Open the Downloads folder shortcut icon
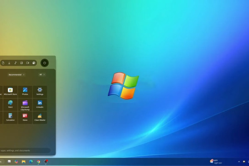 point(9,63)
